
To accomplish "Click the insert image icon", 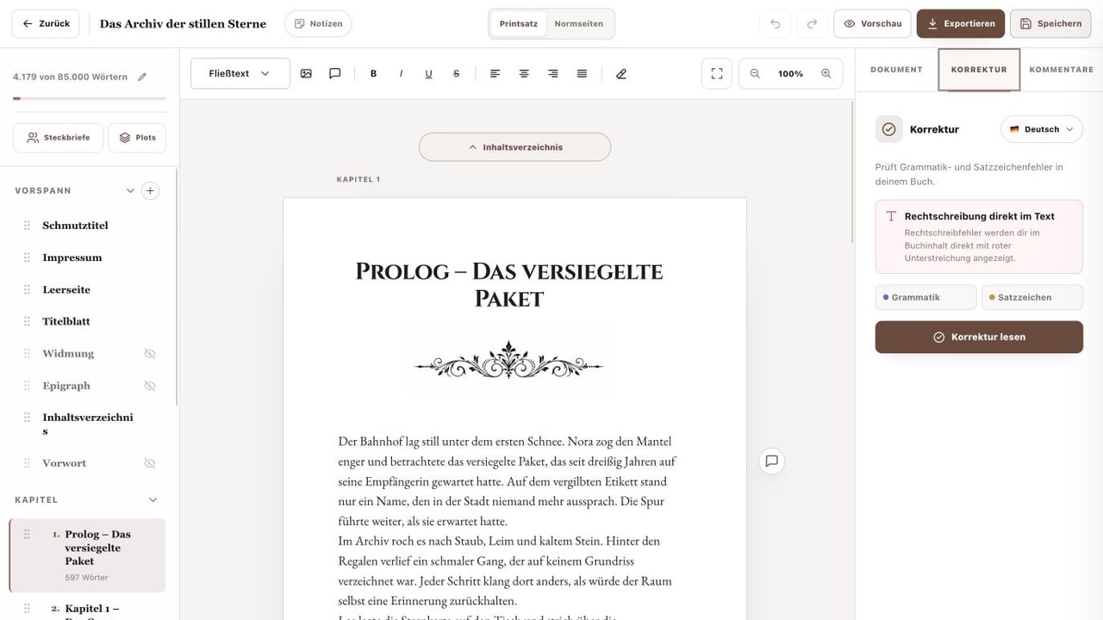I will (x=306, y=74).
